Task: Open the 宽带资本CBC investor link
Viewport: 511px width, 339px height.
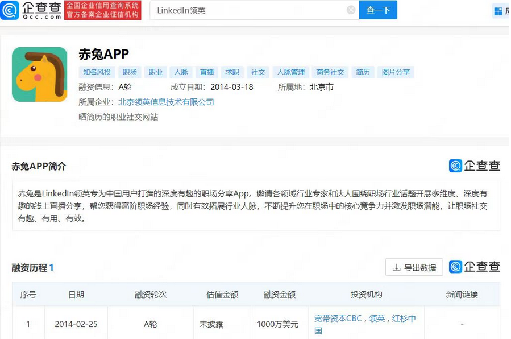Action: [x=338, y=318]
